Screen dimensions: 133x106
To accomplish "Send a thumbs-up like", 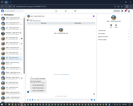I will (x=94, y=100).
